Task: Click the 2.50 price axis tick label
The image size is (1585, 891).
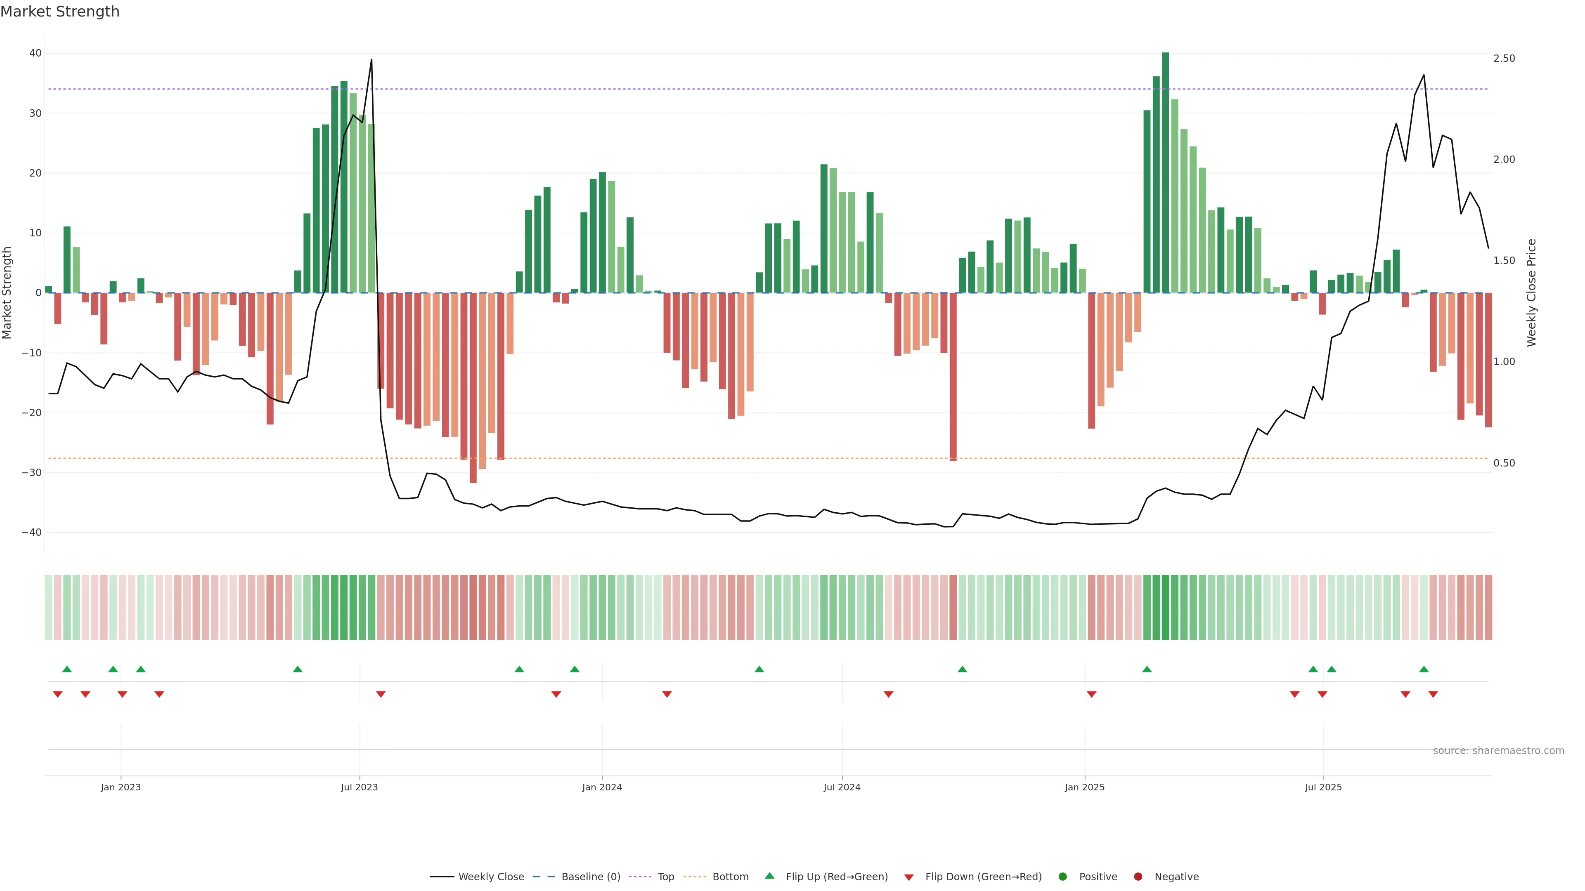Action: click(1504, 59)
